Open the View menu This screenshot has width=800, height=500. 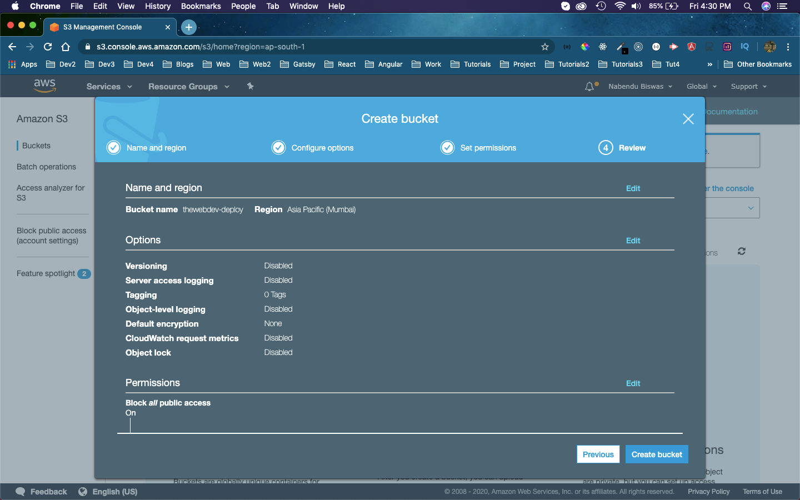pos(126,6)
